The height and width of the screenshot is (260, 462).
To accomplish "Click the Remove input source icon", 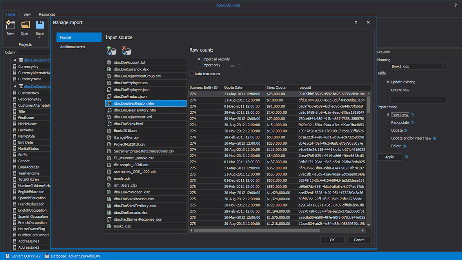I will coord(125,51).
